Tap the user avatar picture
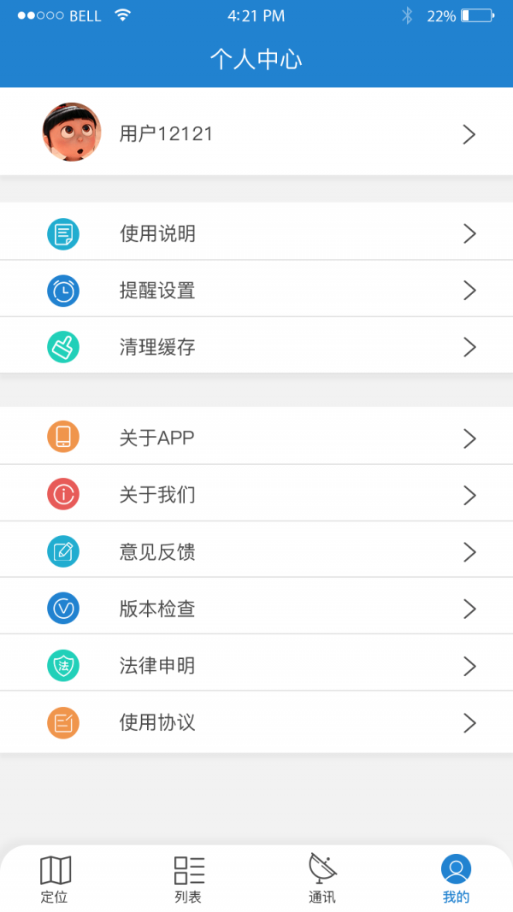513x912 pixels. tap(72, 132)
